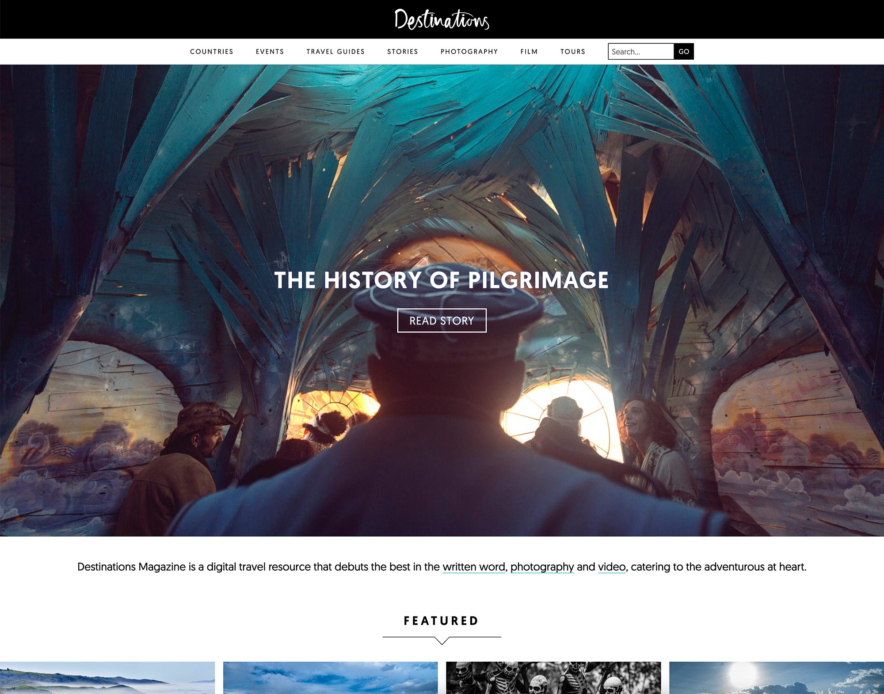Click the Events navigation link

[270, 51]
